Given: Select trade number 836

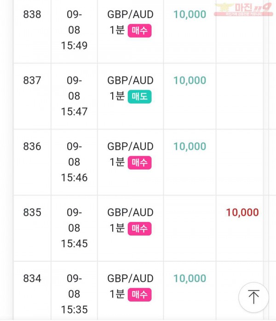Looking at the screenshot, I should (x=32, y=146).
